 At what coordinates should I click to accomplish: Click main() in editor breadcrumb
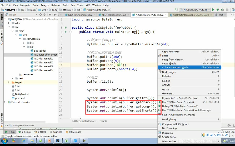(x=103, y=121)
